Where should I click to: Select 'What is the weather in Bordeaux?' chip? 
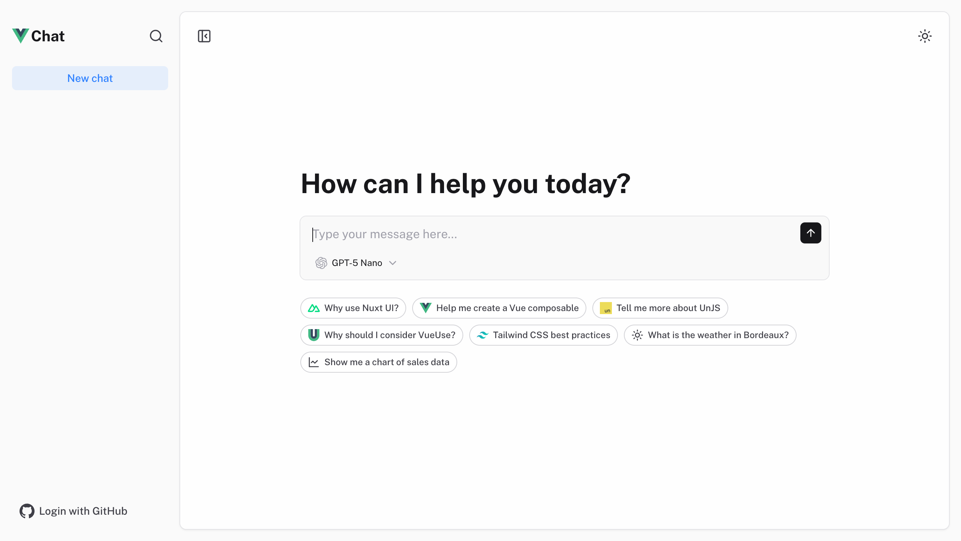(709, 335)
